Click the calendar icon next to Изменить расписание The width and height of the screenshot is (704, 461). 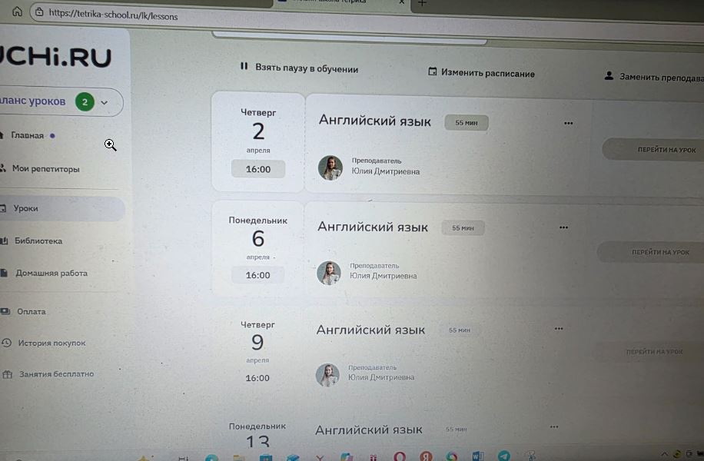(x=433, y=71)
